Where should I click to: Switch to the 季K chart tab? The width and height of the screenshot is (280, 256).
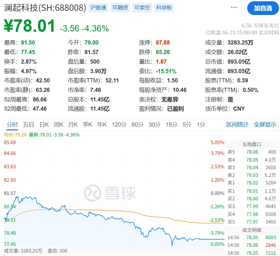[x=87, y=124]
